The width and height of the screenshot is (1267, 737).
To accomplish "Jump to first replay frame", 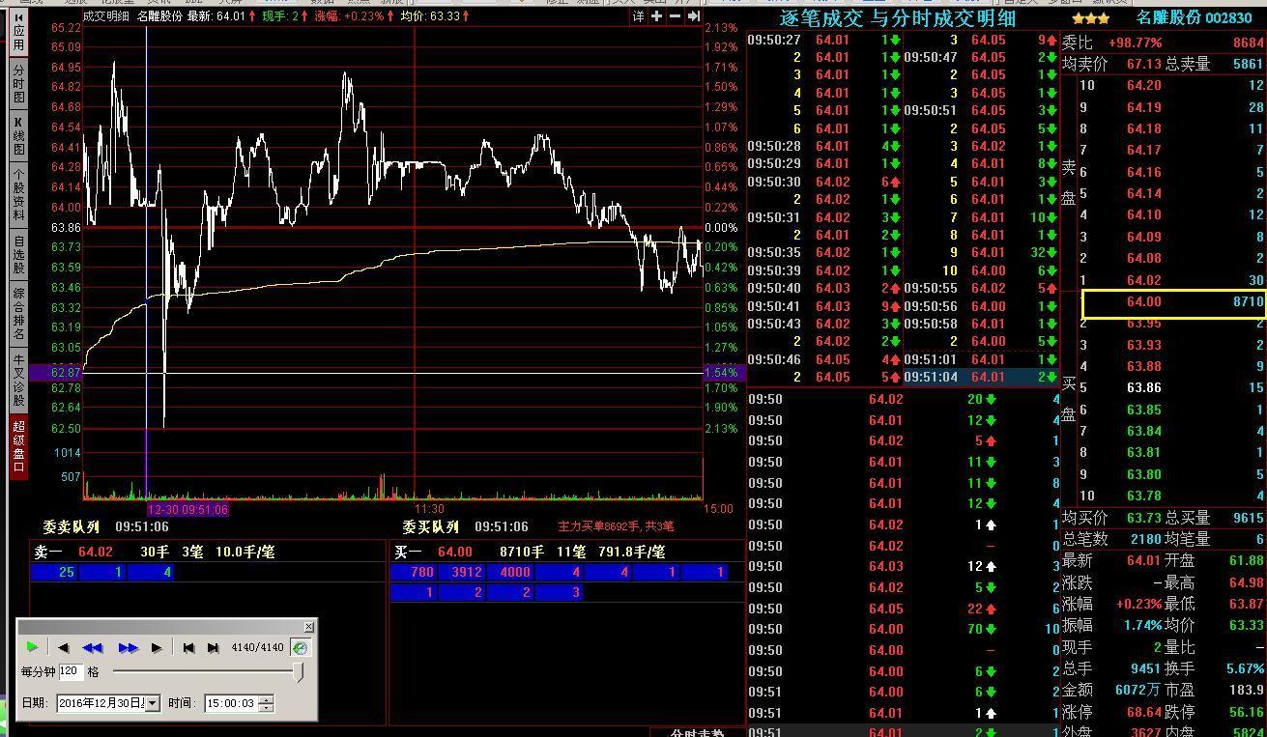I will pyautogui.click(x=189, y=647).
